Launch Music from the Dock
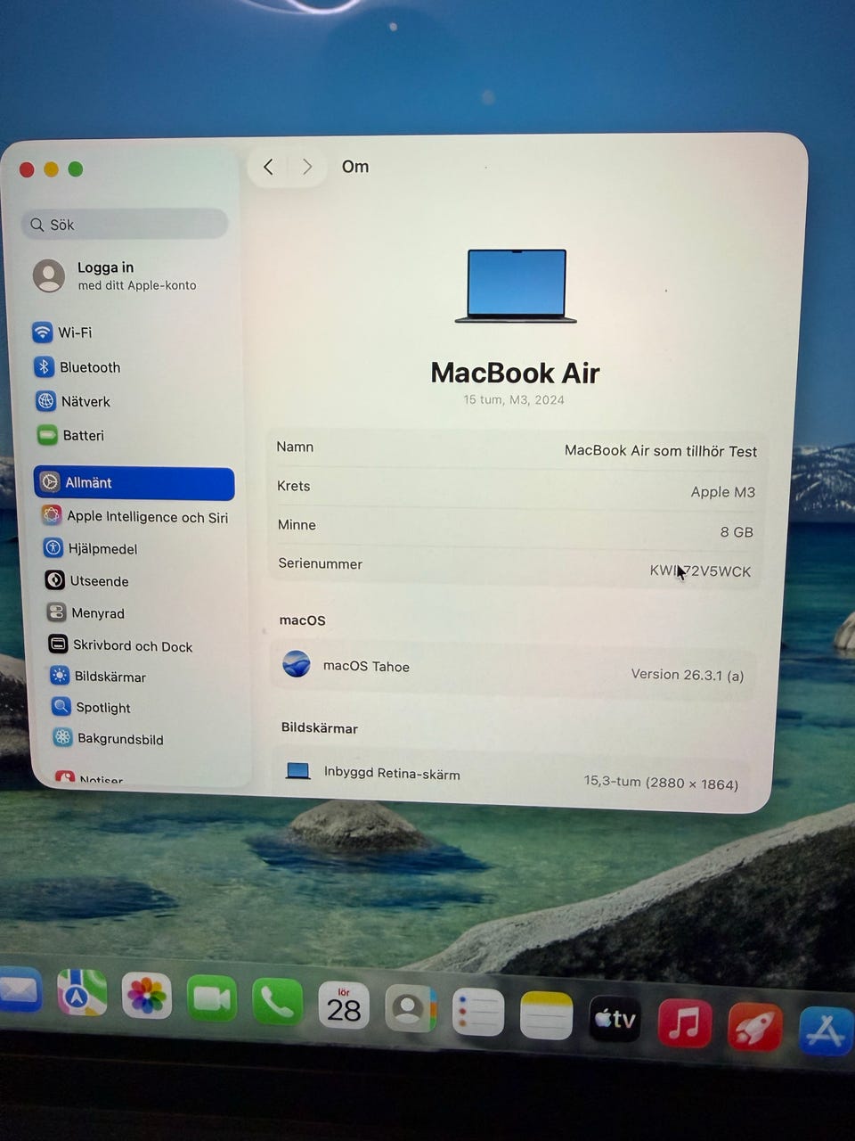This screenshot has height=1141, width=855. pos(684,1022)
